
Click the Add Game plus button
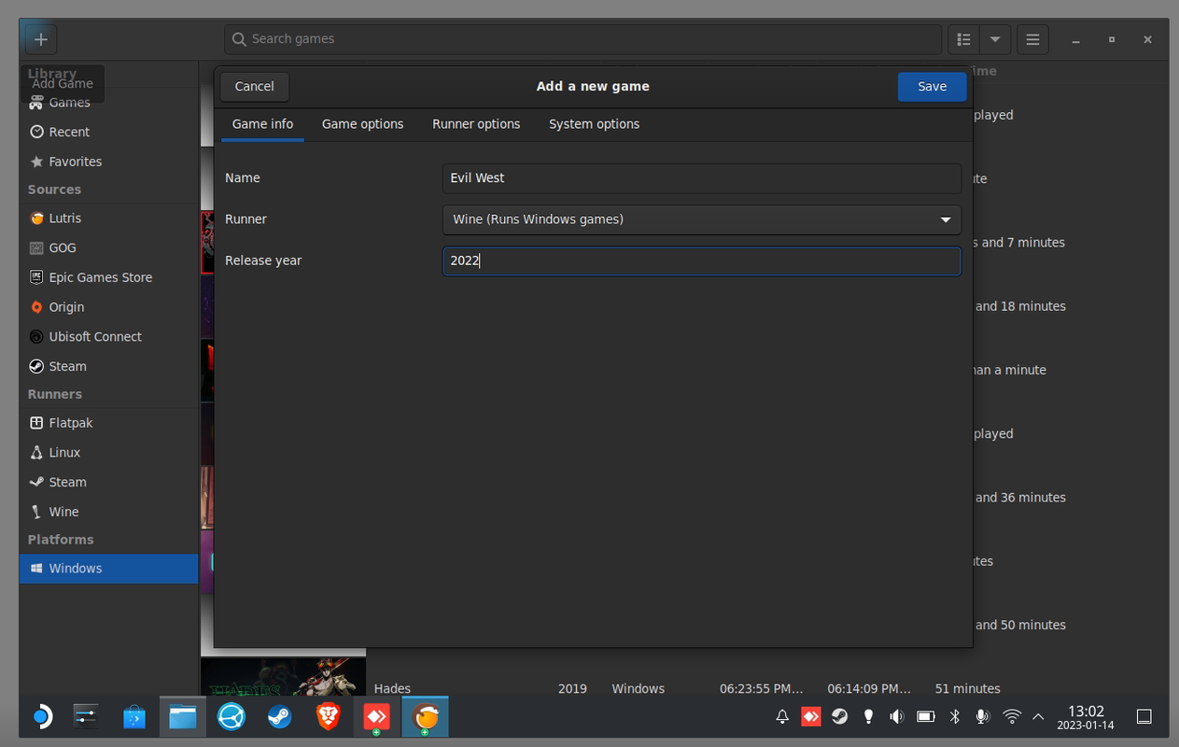click(x=41, y=39)
